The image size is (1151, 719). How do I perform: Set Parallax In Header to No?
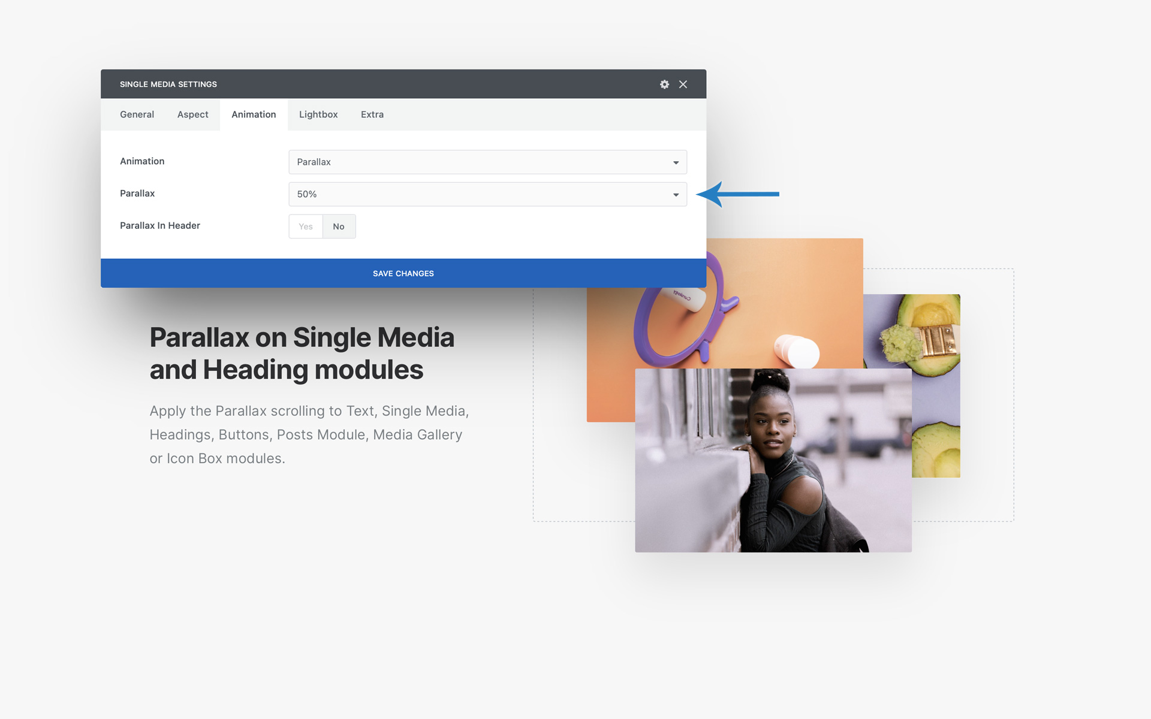point(339,226)
